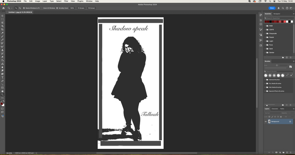The height and width of the screenshot is (155, 295).
Task: Hide the Background layer eye icon
Action: 266,121
